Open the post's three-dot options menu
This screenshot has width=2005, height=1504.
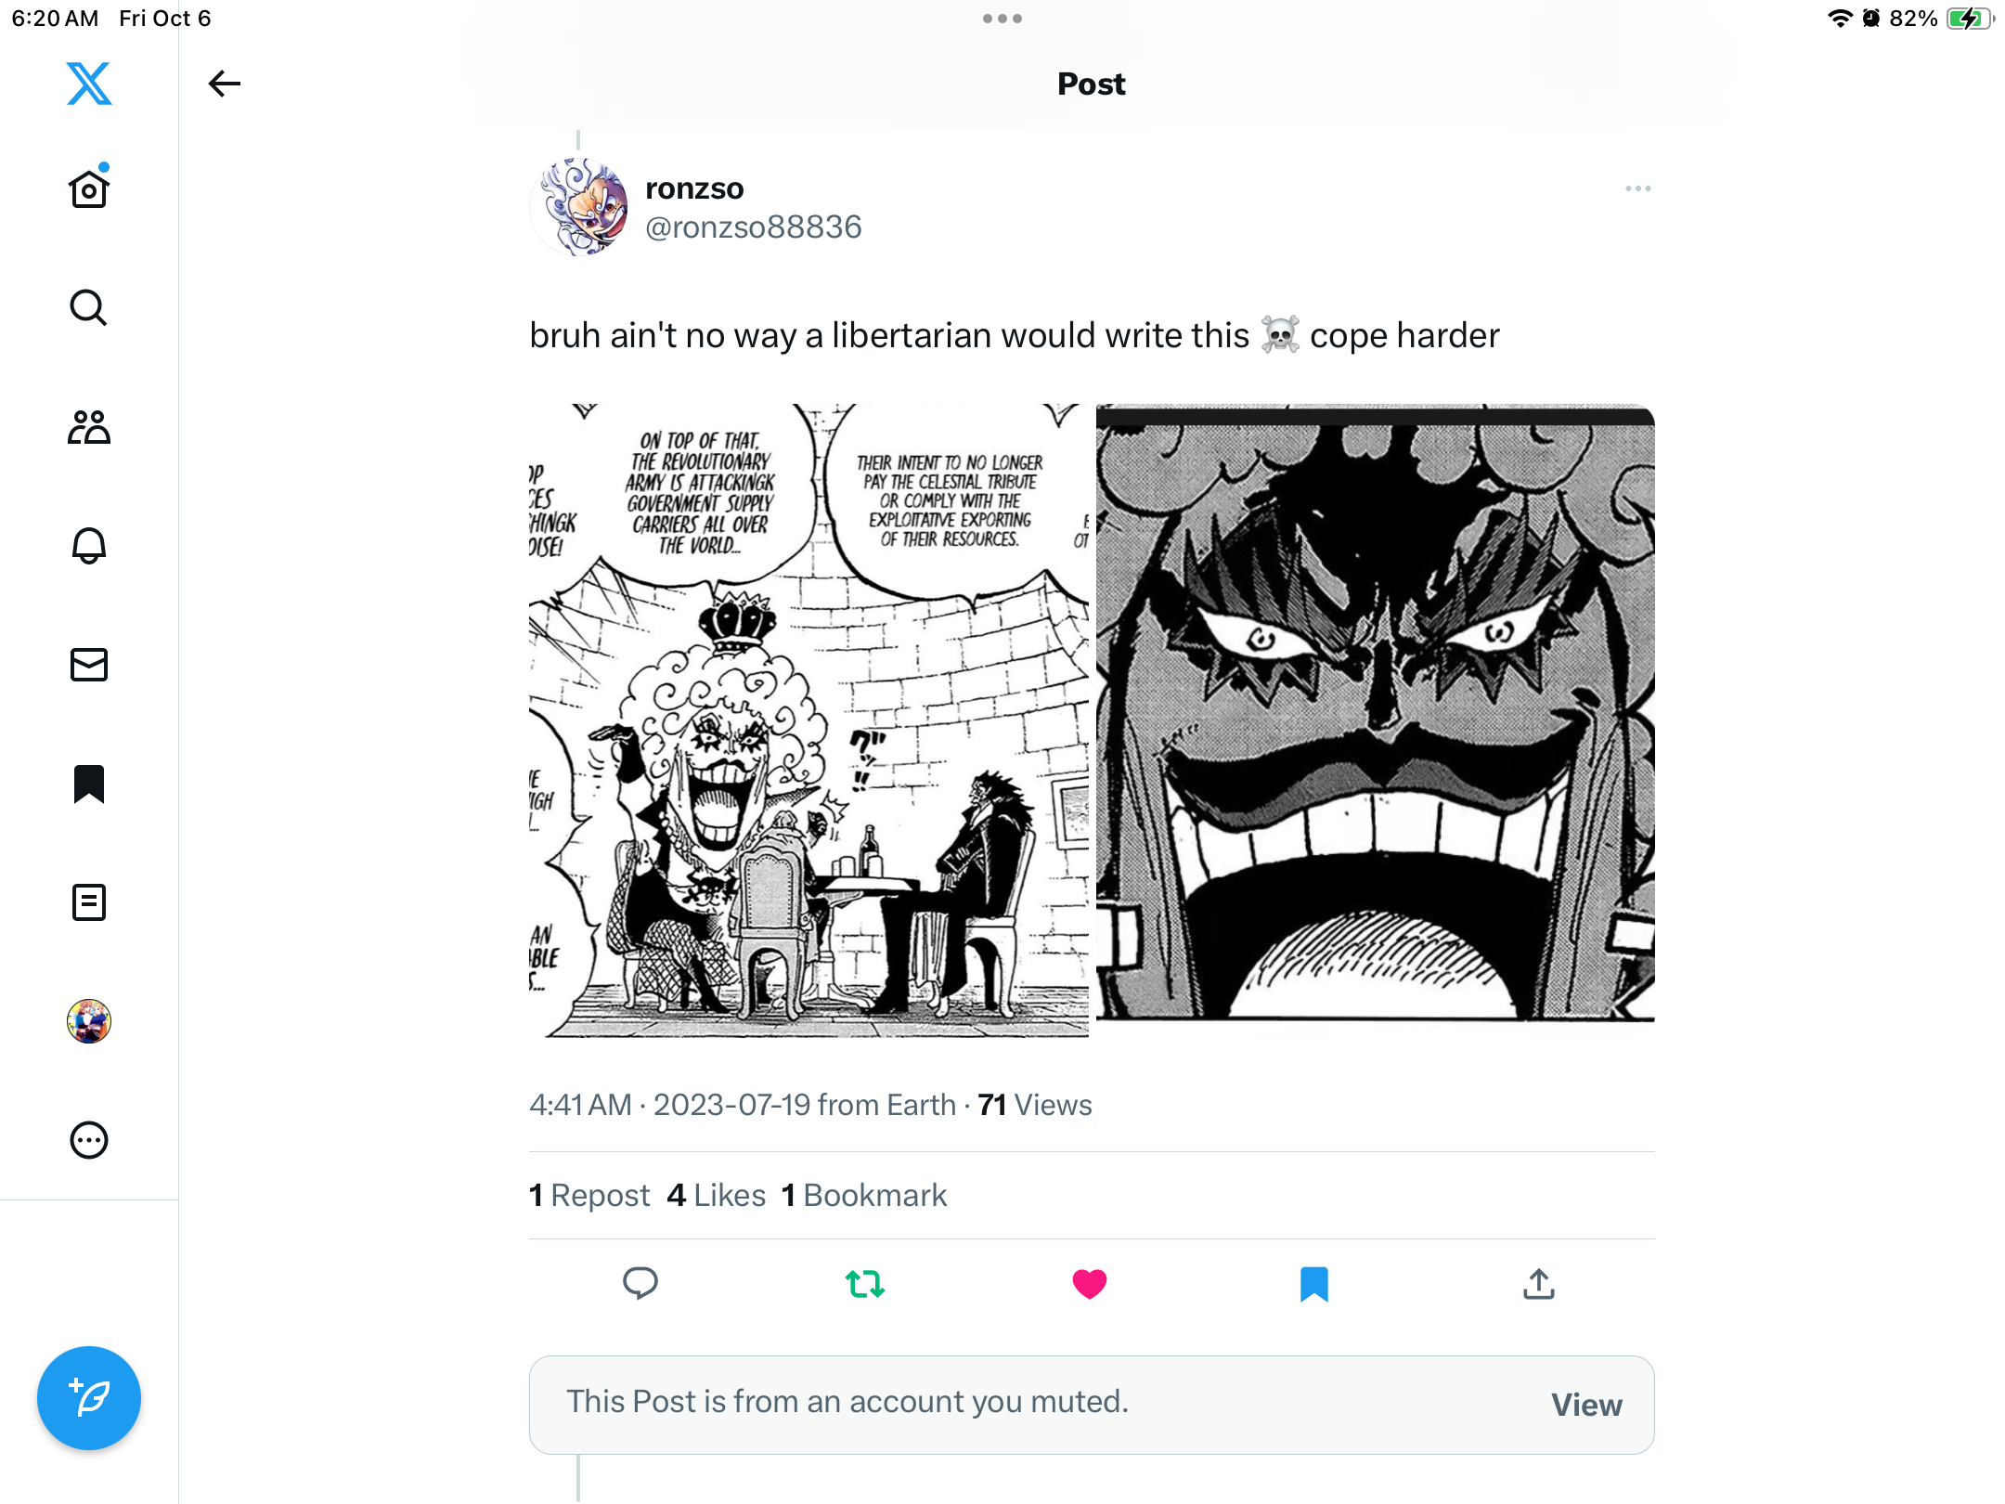tap(1638, 188)
